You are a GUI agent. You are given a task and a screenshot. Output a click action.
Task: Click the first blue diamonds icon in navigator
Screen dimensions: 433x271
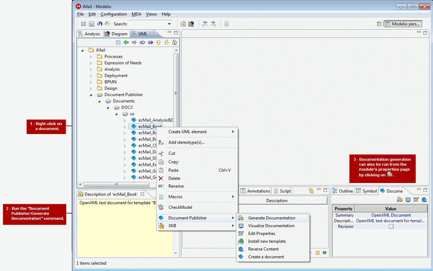(x=142, y=42)
